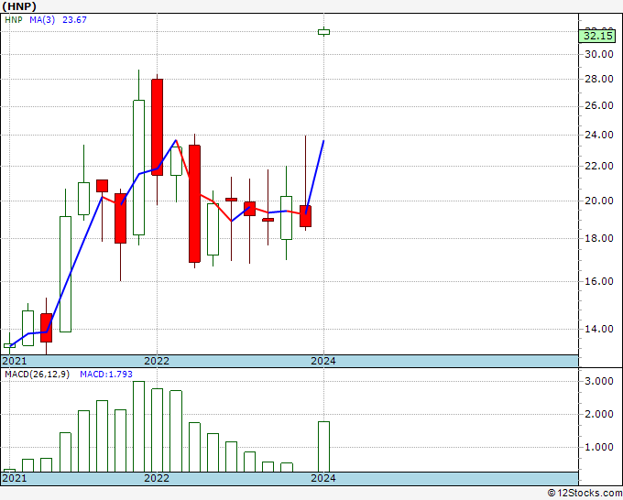Click the tallest MACD histogram bar at 3.000
This screenshot has height=500, width=623.
pos(138,427)
